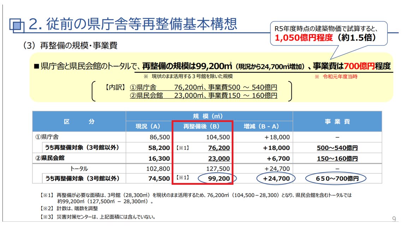Image resolution: width=404 pixels, height=226 pixels.
Task: Click '(約1.5倍)' in the callout bubble
Action: point(357,38)
